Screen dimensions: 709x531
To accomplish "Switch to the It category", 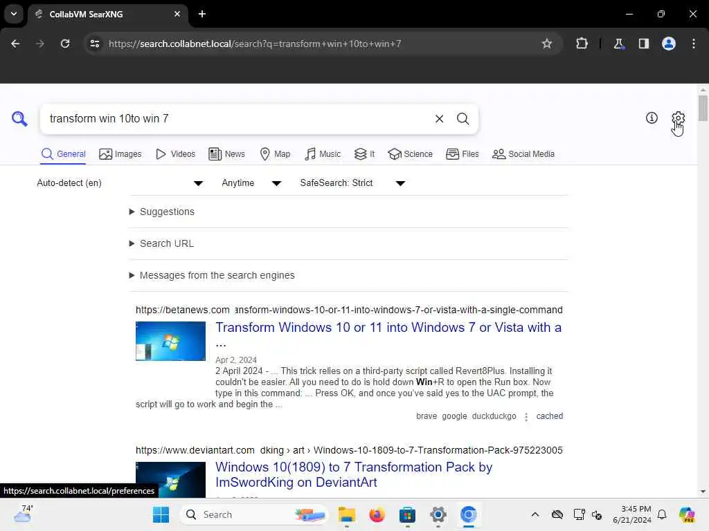I will pyautogui.click(x=364, y=154).
